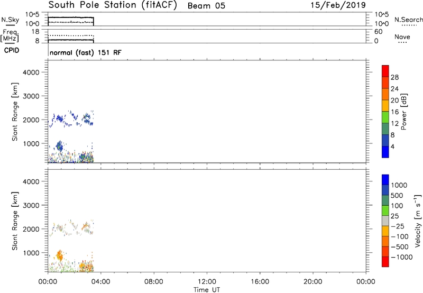This screenshot has height=293, width=423.
Task: Click the "500" label on velocity color bar
Action: click(x=397, y=196)
